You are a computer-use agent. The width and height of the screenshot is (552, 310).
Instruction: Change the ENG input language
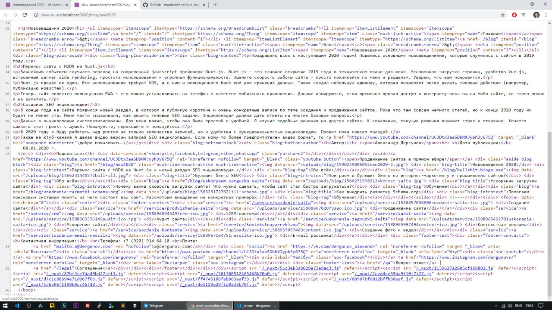[x=518, y=305]
